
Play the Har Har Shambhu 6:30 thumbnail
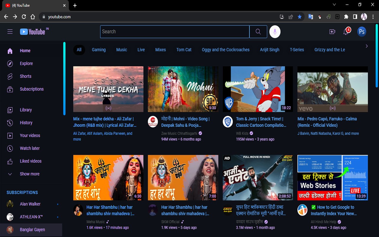click(x=108, y=177)
